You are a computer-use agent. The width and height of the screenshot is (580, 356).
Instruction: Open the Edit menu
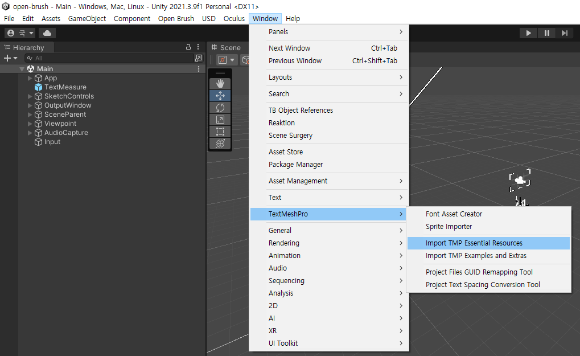point(28,18)
